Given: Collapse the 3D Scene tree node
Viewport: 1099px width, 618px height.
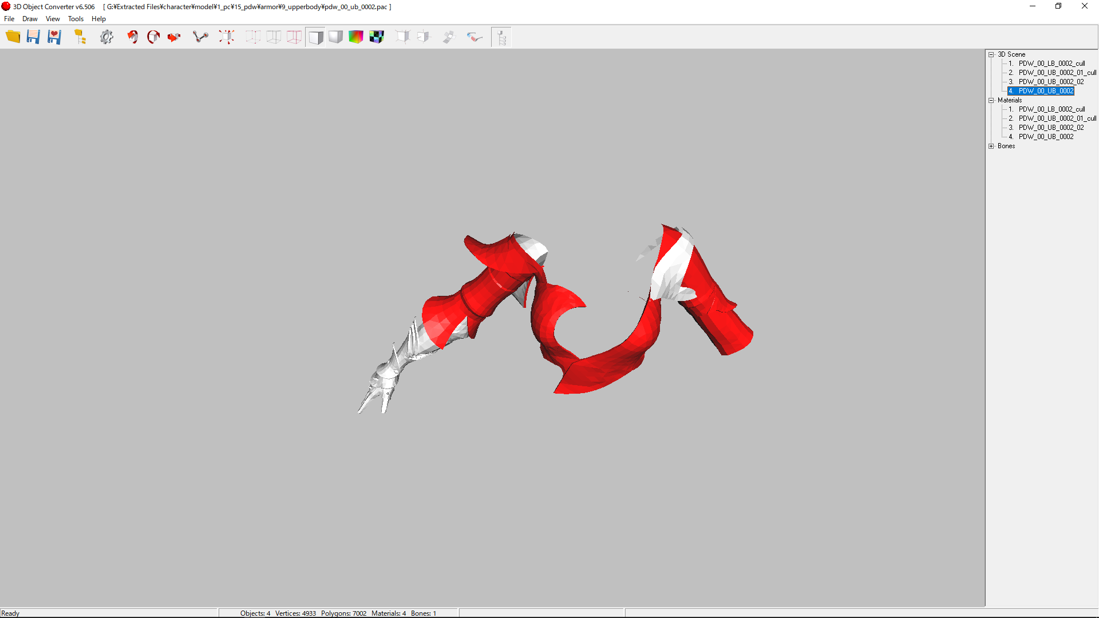Looking at the screenshot, I should click(991, 54).
